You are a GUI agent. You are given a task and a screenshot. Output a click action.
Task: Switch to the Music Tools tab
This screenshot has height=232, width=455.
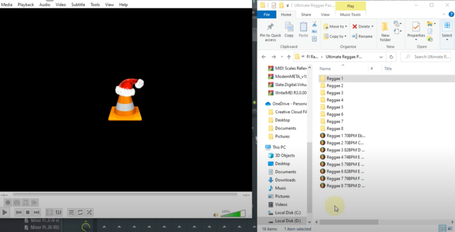[350, 15]
